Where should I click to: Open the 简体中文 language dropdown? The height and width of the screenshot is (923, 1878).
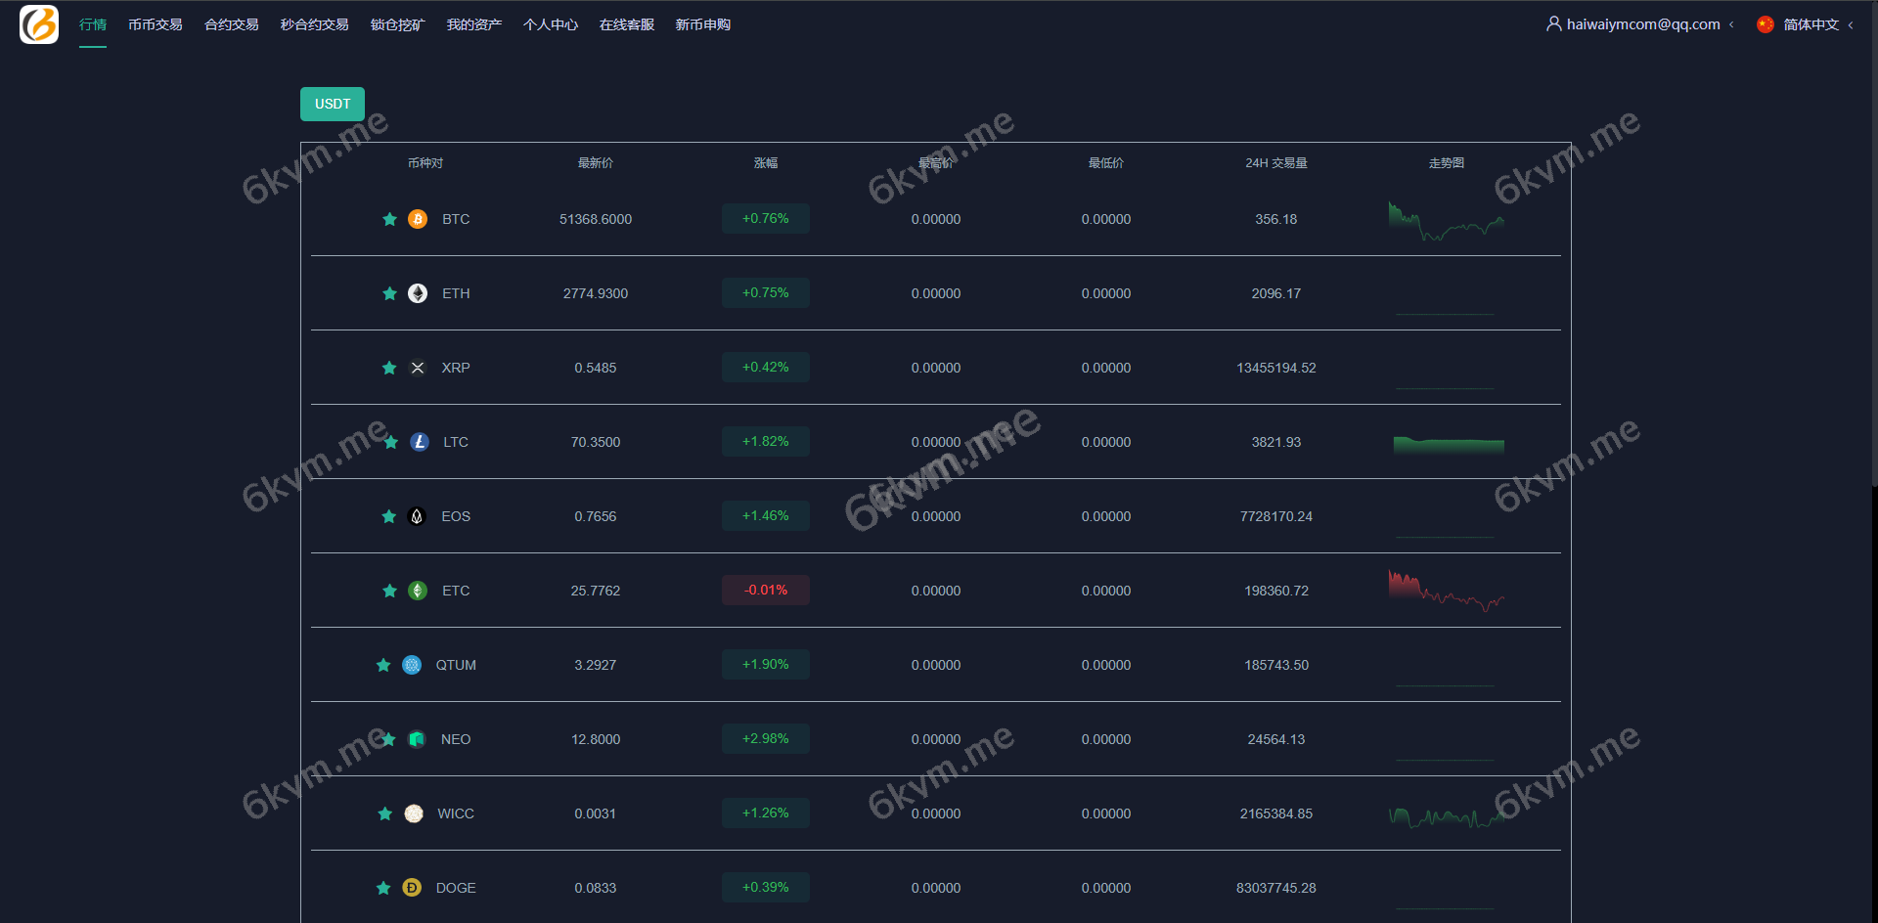(1811, 24)
